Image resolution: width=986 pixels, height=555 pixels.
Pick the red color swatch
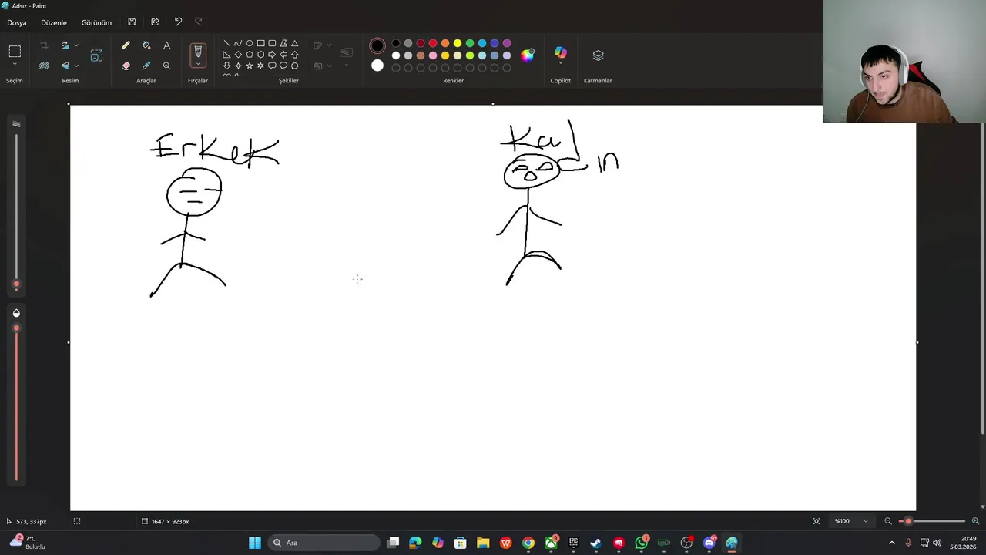[x=433, y=43]
